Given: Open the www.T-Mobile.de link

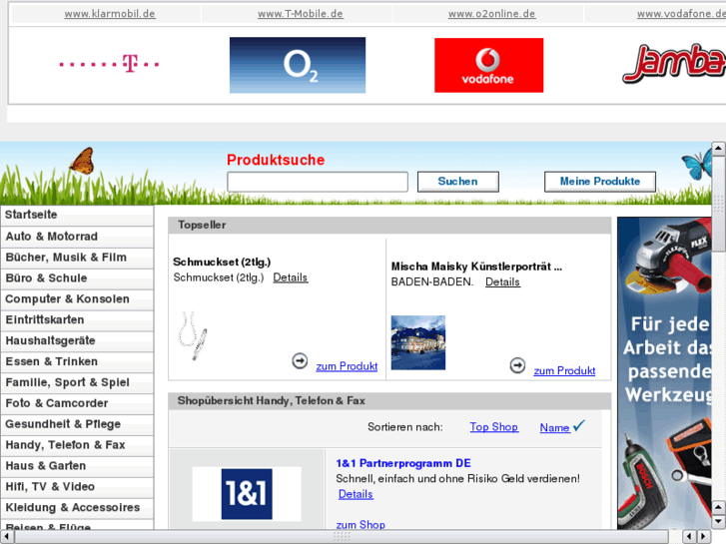Looking at the screenshot, I should click(x=300, y=14).
